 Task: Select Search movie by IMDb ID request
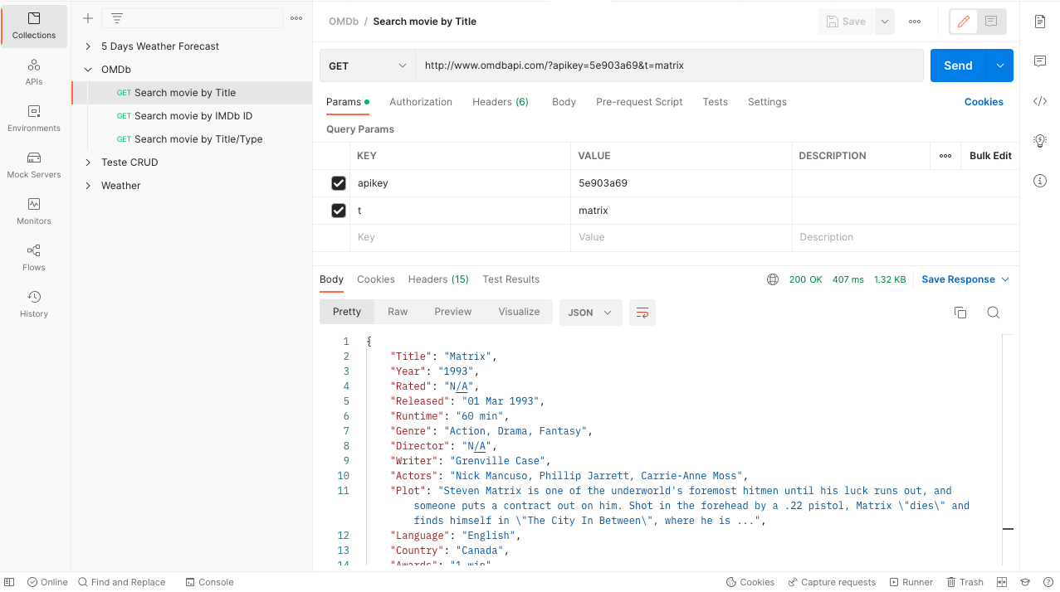[193, 116]
